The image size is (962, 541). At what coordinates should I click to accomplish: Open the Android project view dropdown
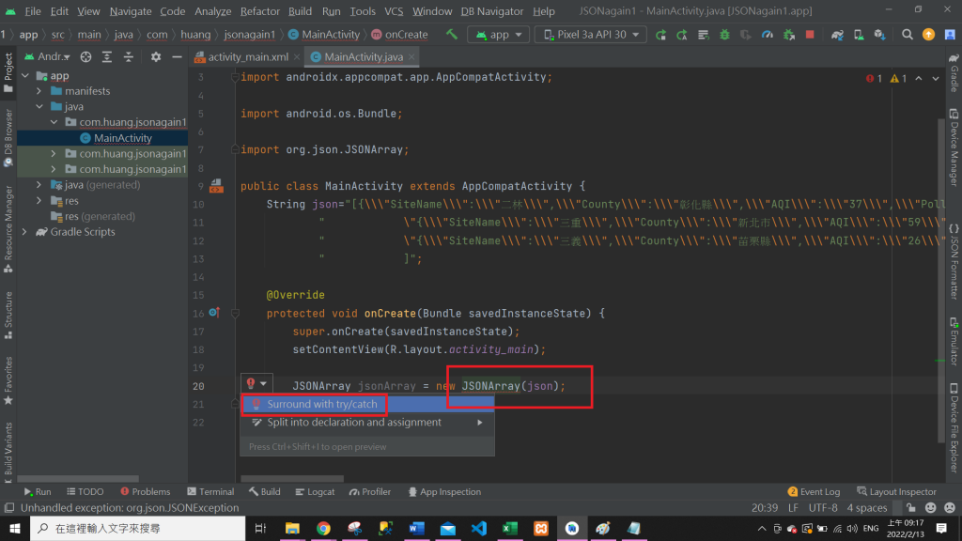[47, 56]
